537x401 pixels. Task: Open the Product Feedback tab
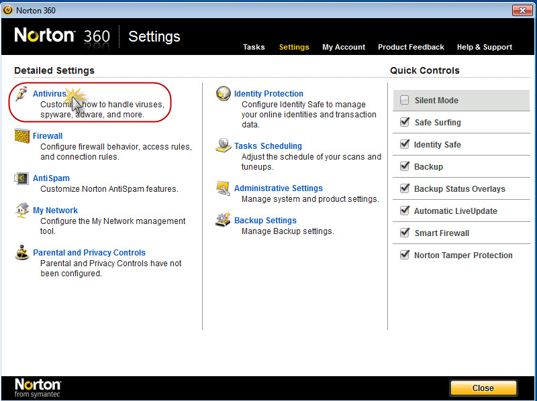[x=411, y=47]
